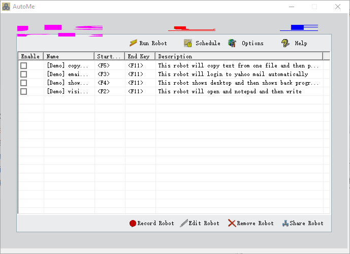Screen dimensions: 350x254
Task: Click the Run Robot label
Action: pyautogui.click(x=153, y=43)
